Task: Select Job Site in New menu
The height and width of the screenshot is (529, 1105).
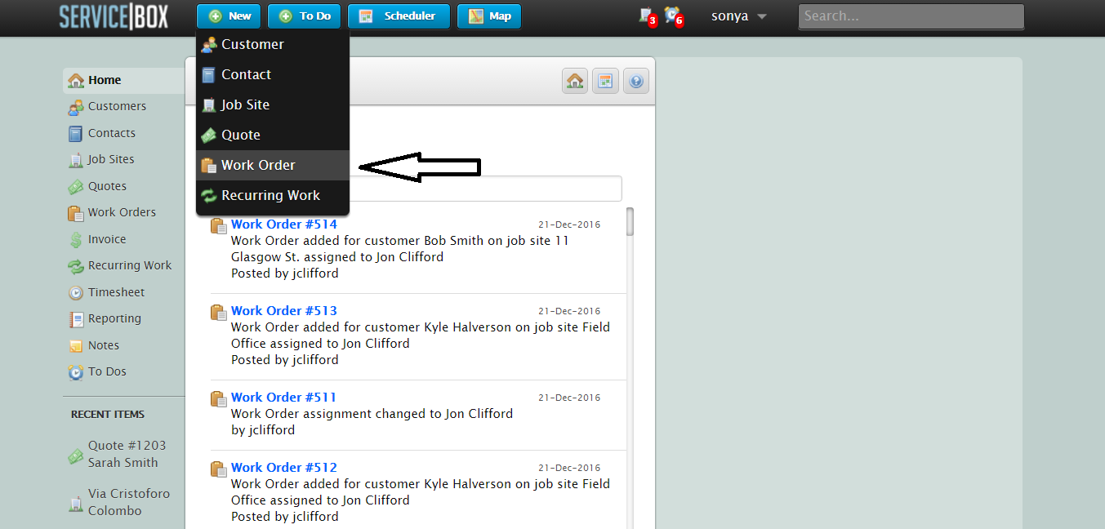Action: click(273, 104)
